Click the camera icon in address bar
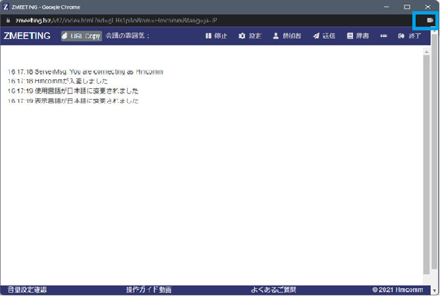Viewport: 440px width, 296px height. tap(429, 20)
